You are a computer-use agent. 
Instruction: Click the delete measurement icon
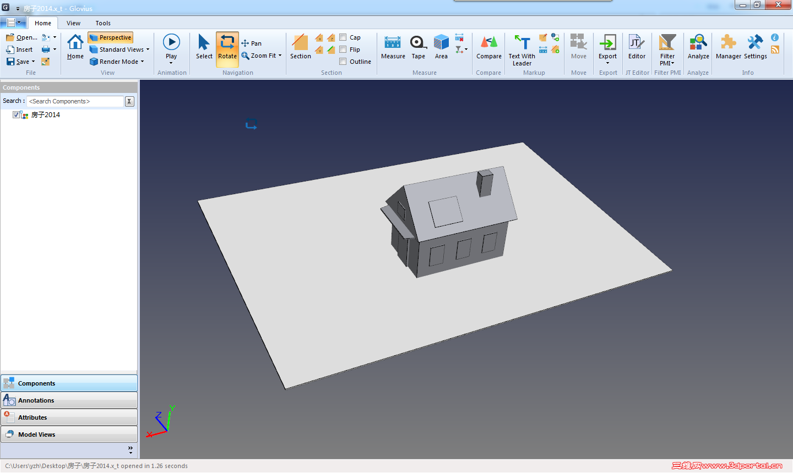(x=459, y=37)
